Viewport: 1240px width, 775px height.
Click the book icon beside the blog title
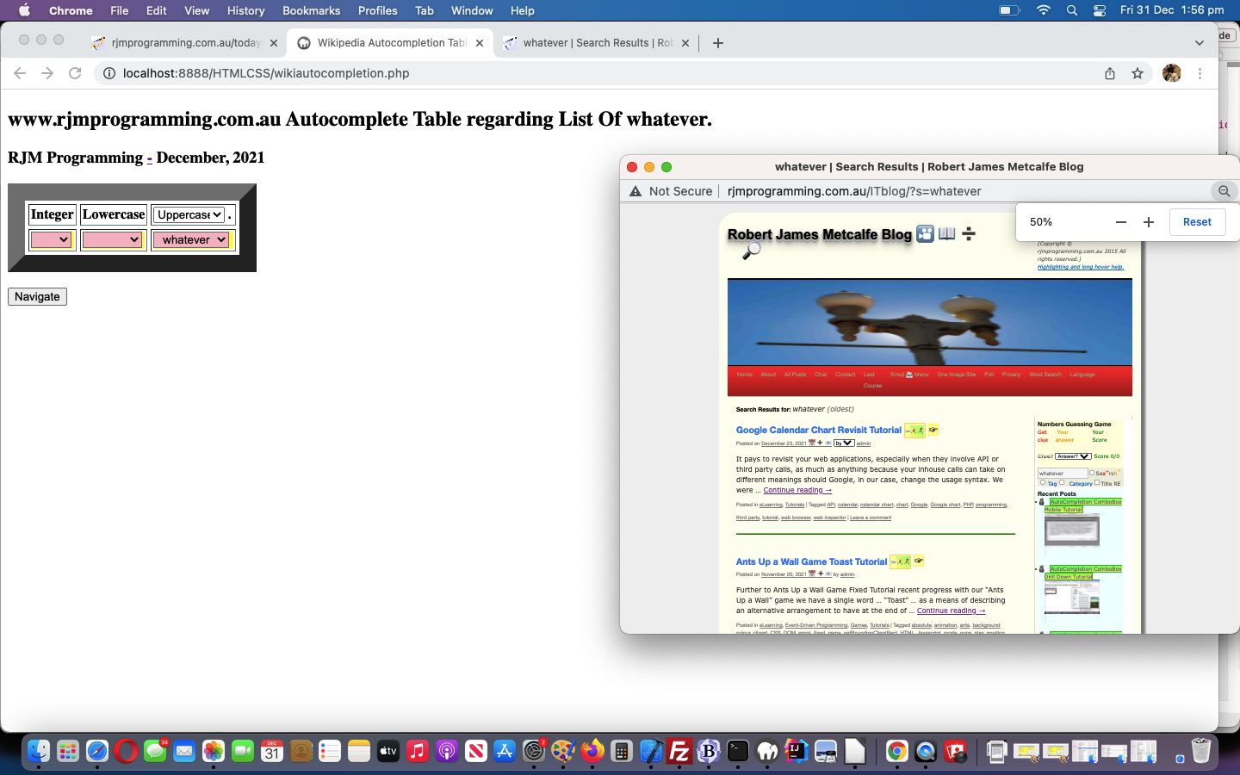(946, 233)
